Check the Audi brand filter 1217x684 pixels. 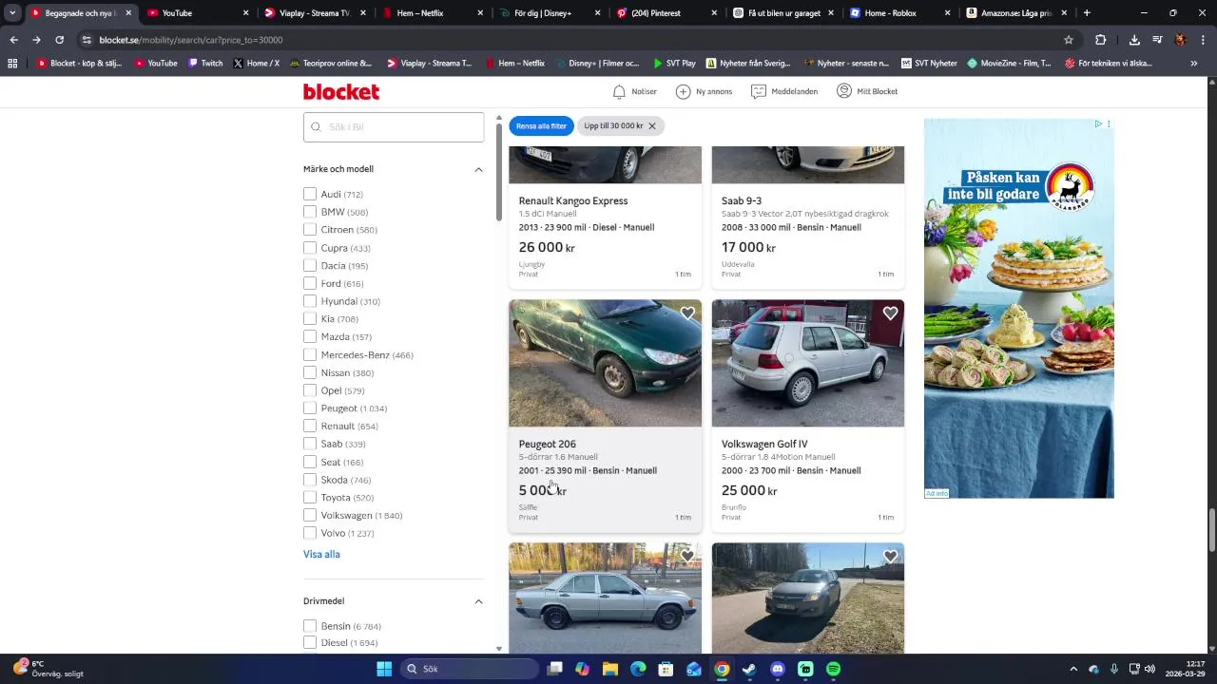point(310,194)
